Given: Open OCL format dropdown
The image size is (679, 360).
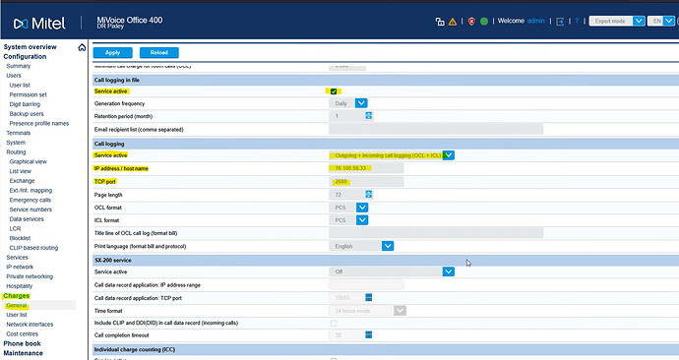Looking at the screenshot, I should (348, 208).
